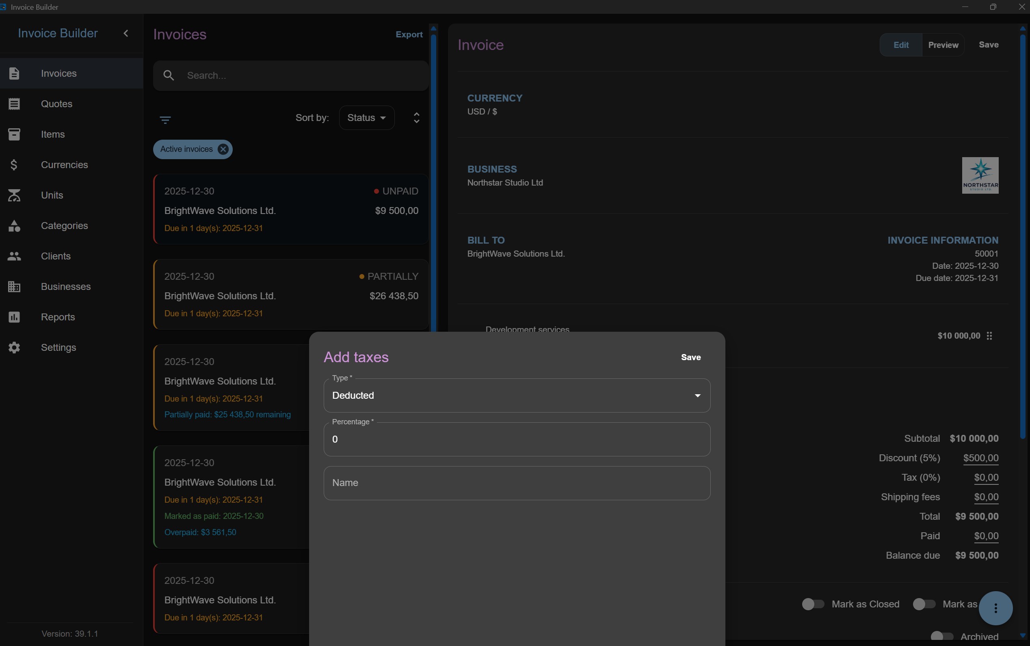Open Settings gear icon
The height and width of the screenshot is (646, 1030).
pos(14,348)
